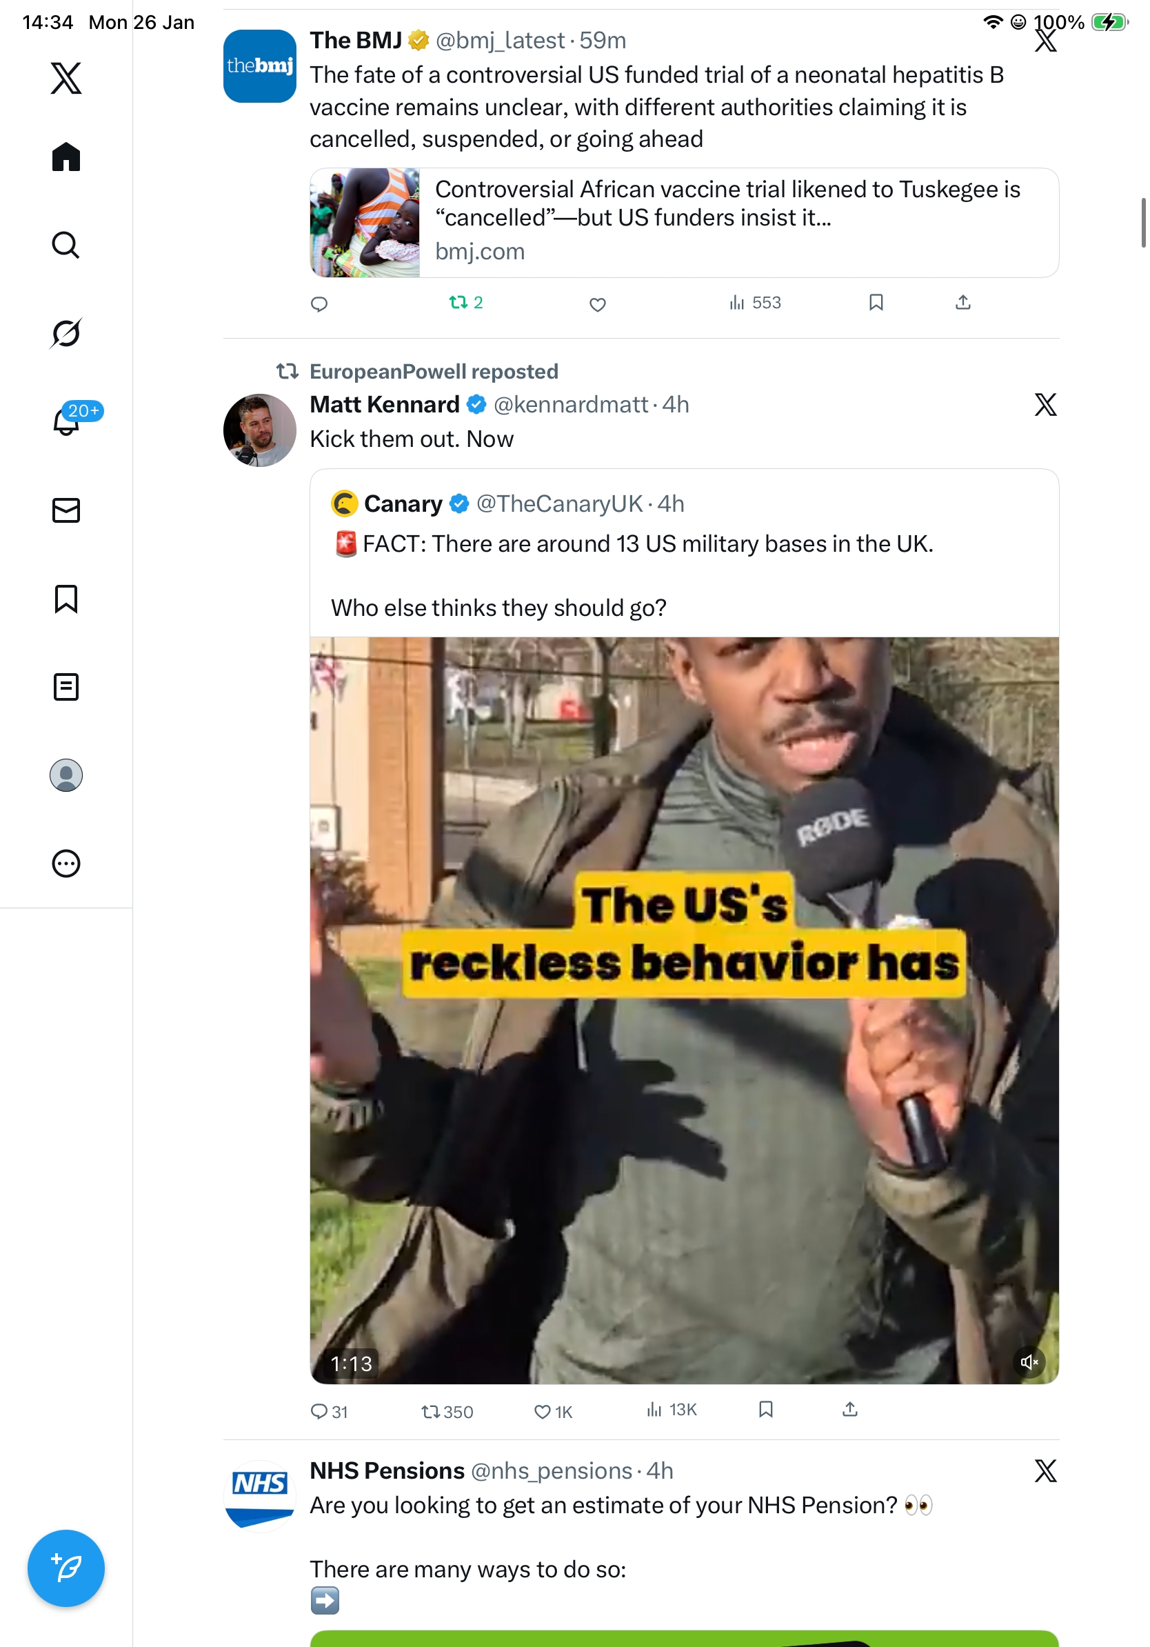Compose a new post
Screen dimensions: 1150x1647
[x=66, y=1568]
